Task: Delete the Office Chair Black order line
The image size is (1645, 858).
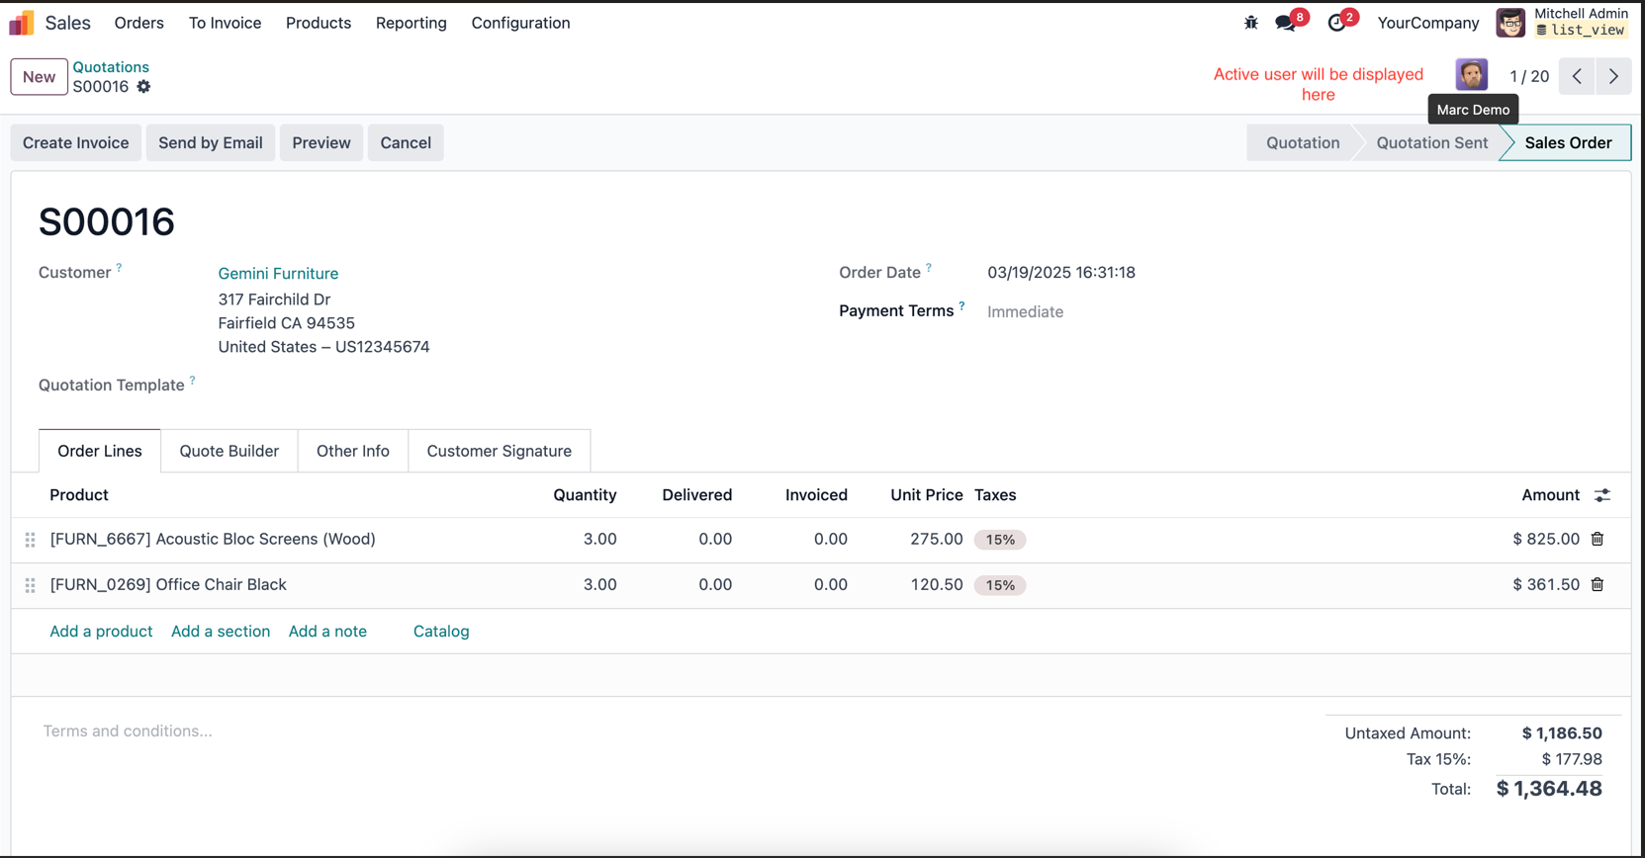Action: 1598,584
